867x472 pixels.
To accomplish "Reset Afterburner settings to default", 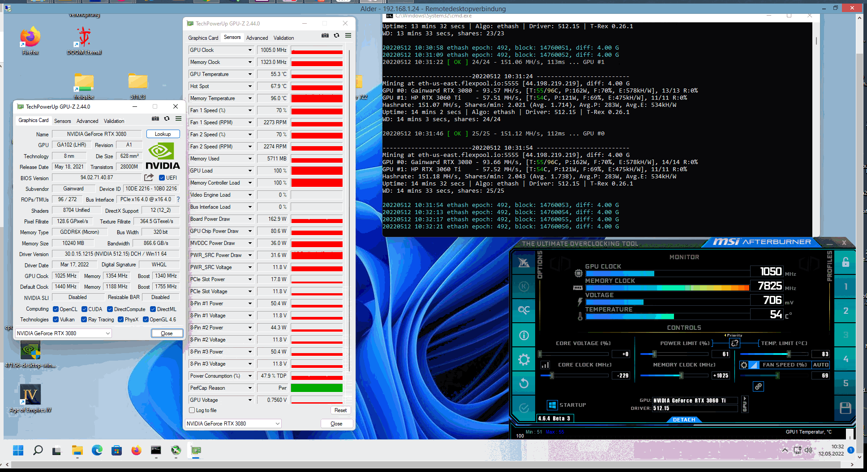I will click(524, 383).
